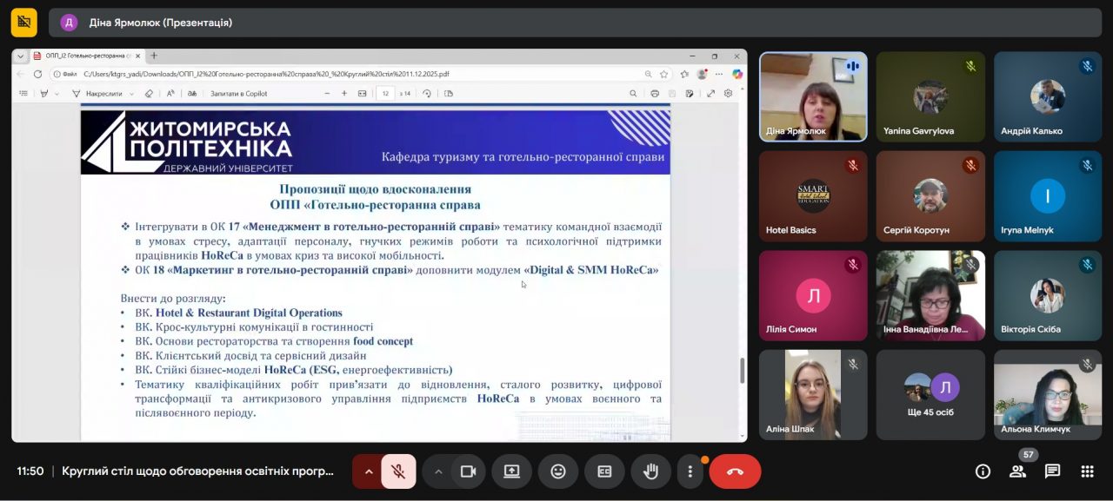Leave the call with red hang-up button
1113x501 pixels.
click(735, 471)
